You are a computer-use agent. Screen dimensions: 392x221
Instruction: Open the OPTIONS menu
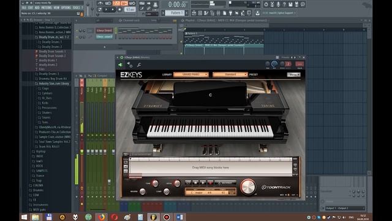coord(66,8)
